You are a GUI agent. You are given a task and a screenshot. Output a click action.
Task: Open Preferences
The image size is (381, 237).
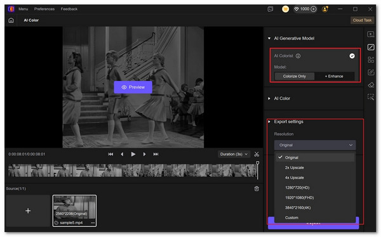click(44, 9)
